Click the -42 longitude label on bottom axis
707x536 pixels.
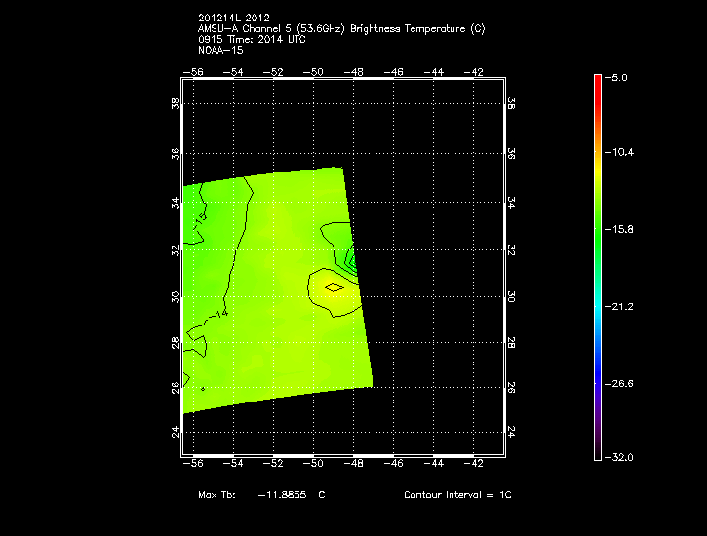point(473,466)
